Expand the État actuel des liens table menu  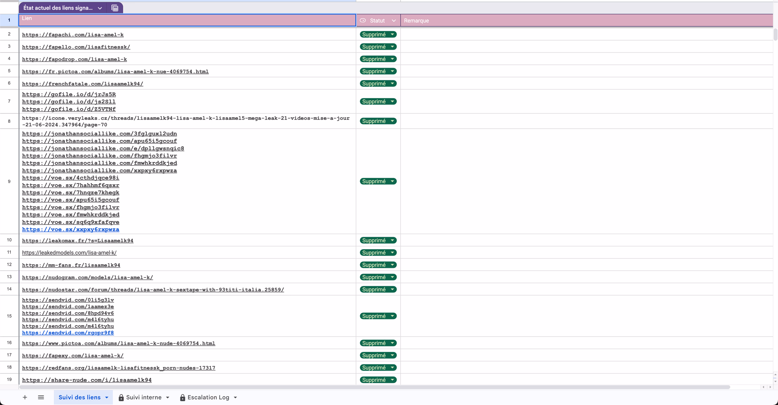[x=100, y=8]
